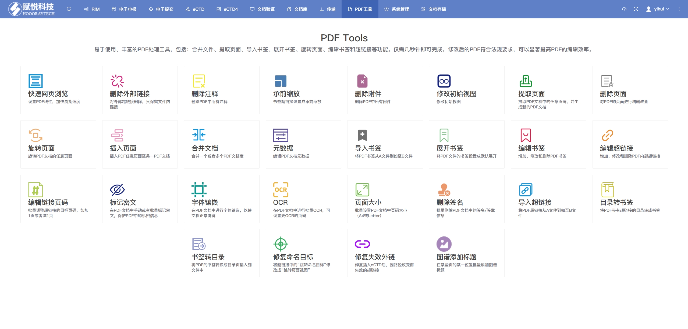
Task: Open the 电子申报 menu
Action: point(124,9)
